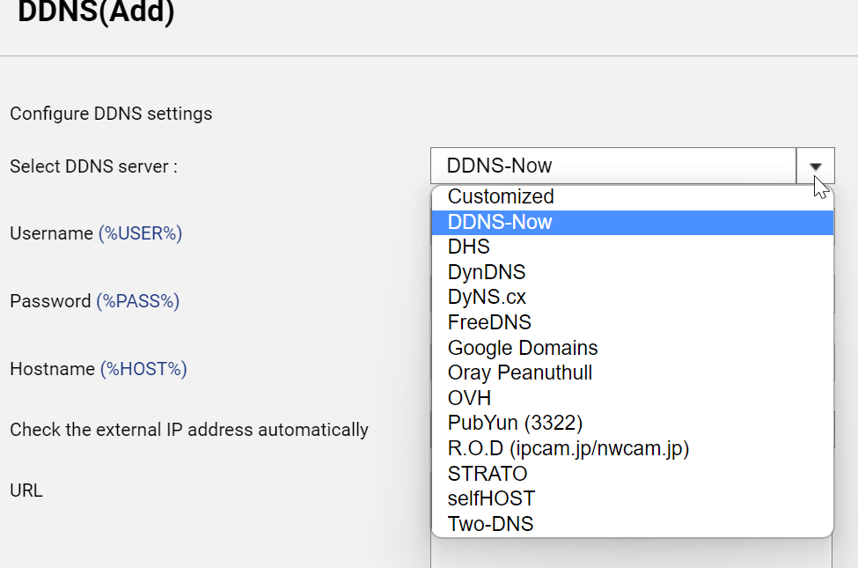Select selfHOST from the dropdown

tap(491, 498)
